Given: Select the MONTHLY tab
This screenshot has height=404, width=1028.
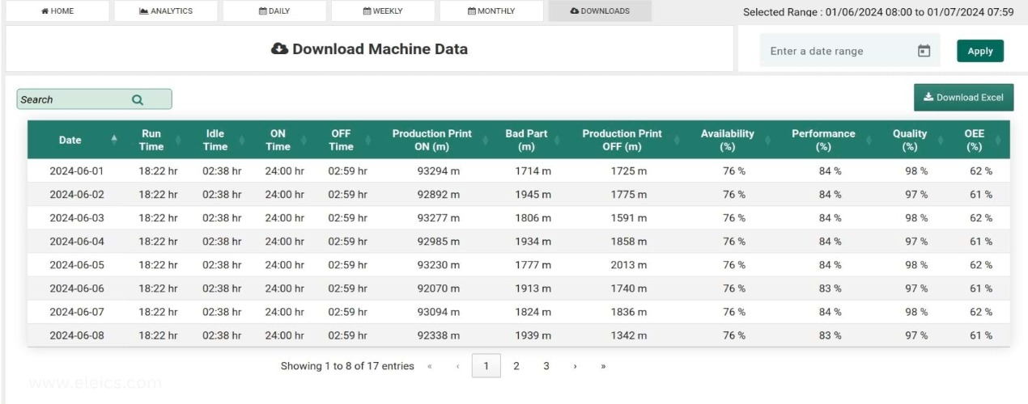Looking at the screenshot, I should (491, 11).
